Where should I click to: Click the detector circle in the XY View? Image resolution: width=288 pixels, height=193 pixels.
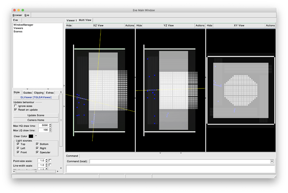tap(240, 90)
